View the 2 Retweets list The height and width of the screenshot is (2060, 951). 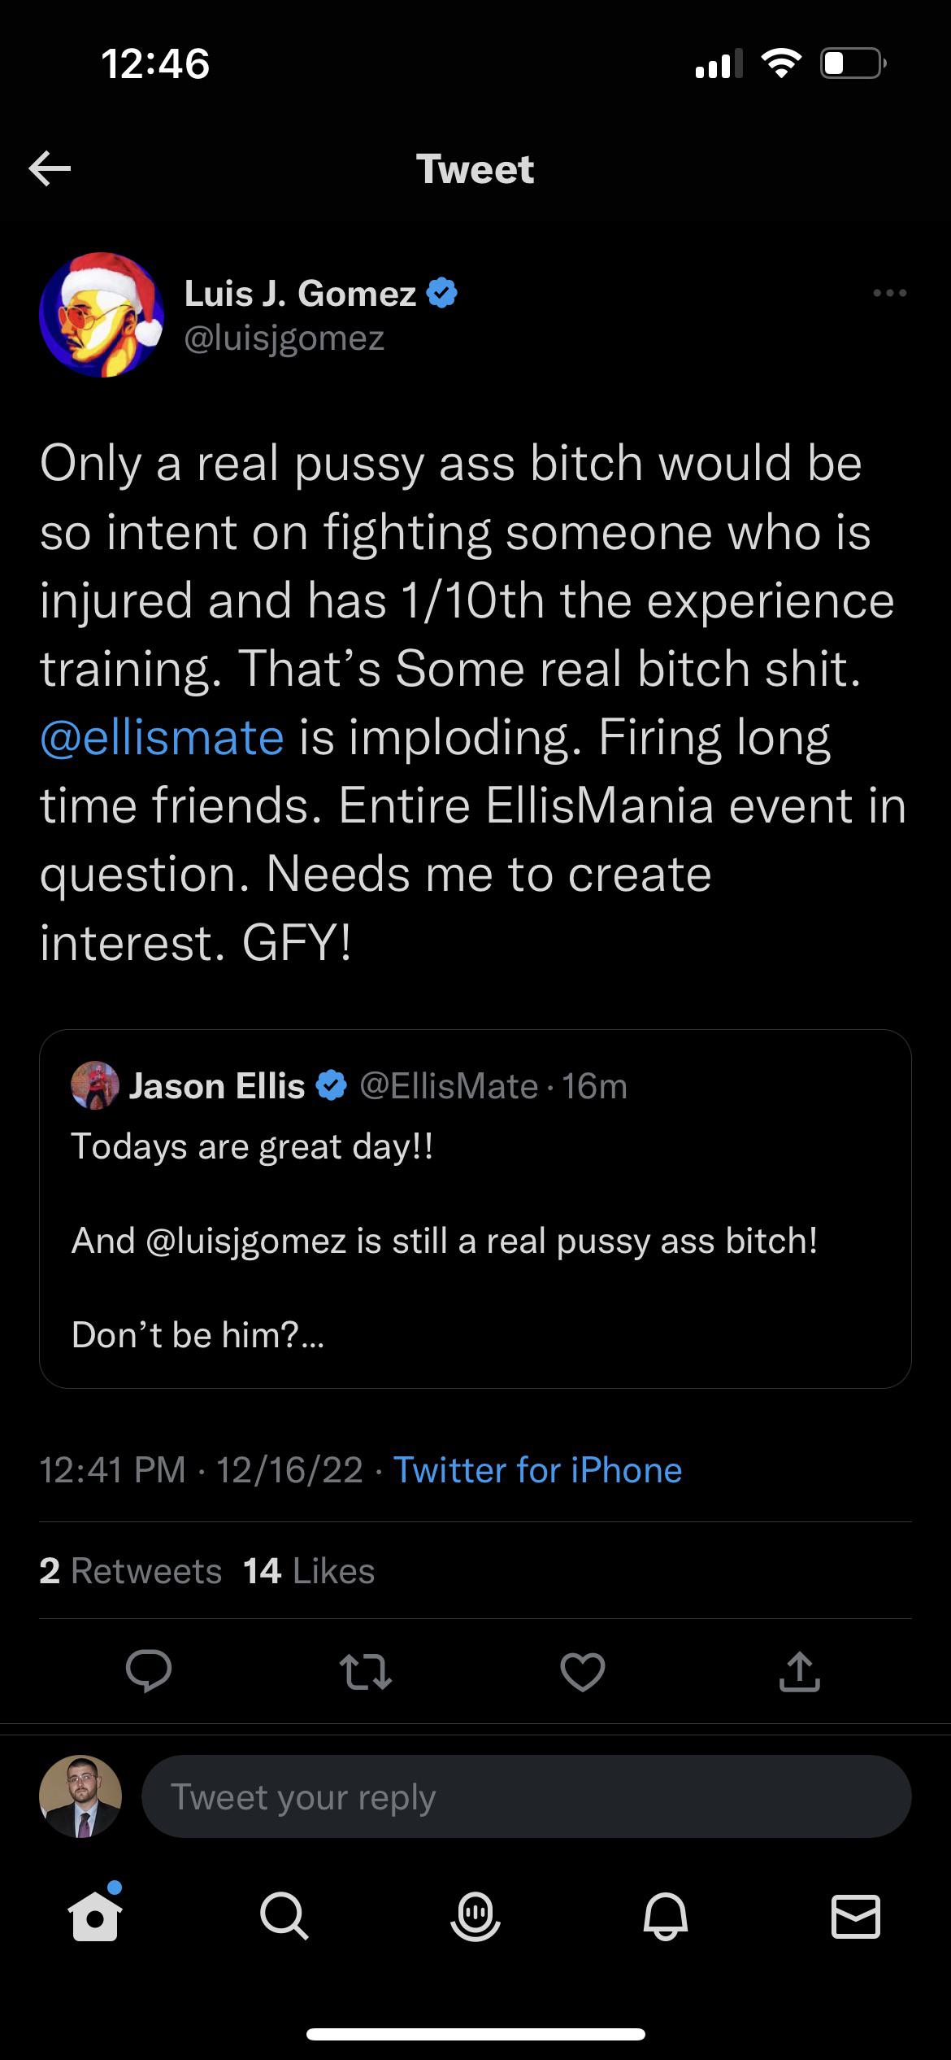coord(130,1571)
